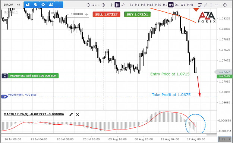Click the SELL 1.07227 button
This screenshot has width=233, height=143.
(106, 15)
